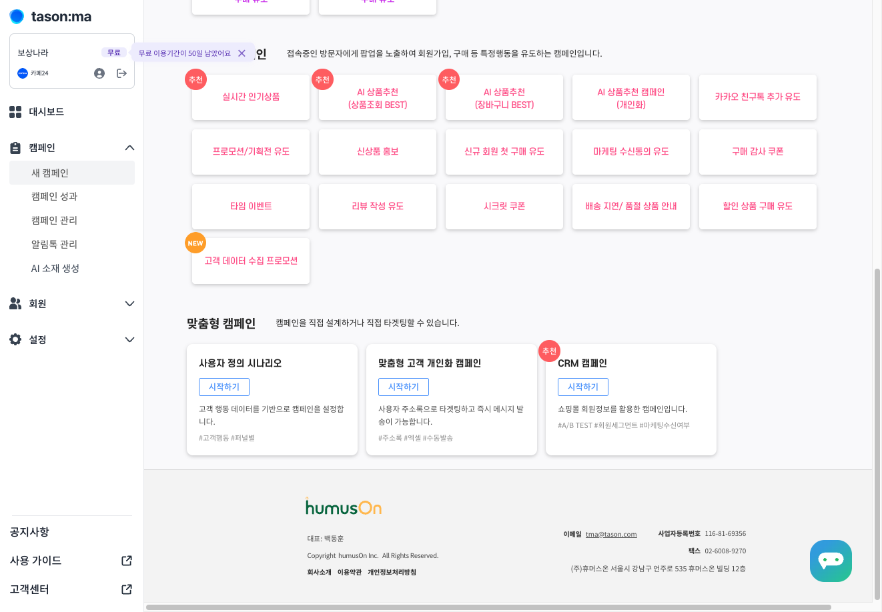Click the vertical page scrollbar
The height and width of the screenshot is (612, 882).
click(x=877, y=434)
